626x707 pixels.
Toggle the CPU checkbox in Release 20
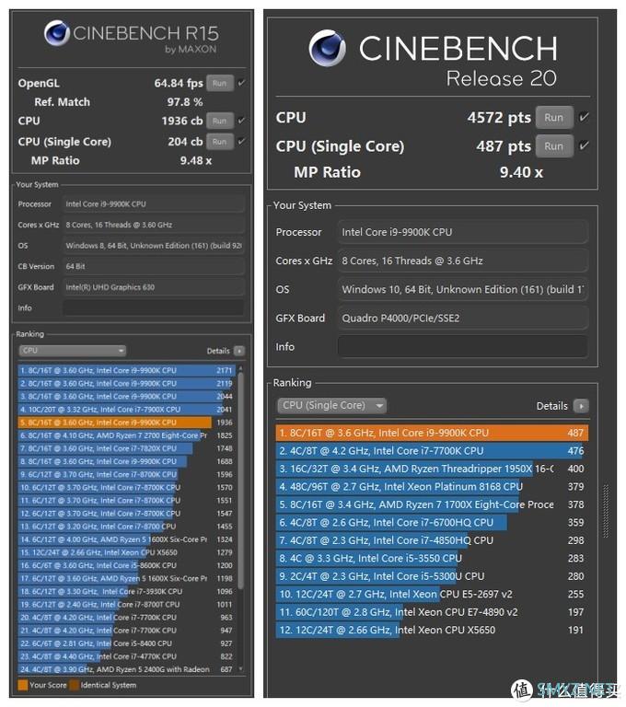[x=584, y=117]
